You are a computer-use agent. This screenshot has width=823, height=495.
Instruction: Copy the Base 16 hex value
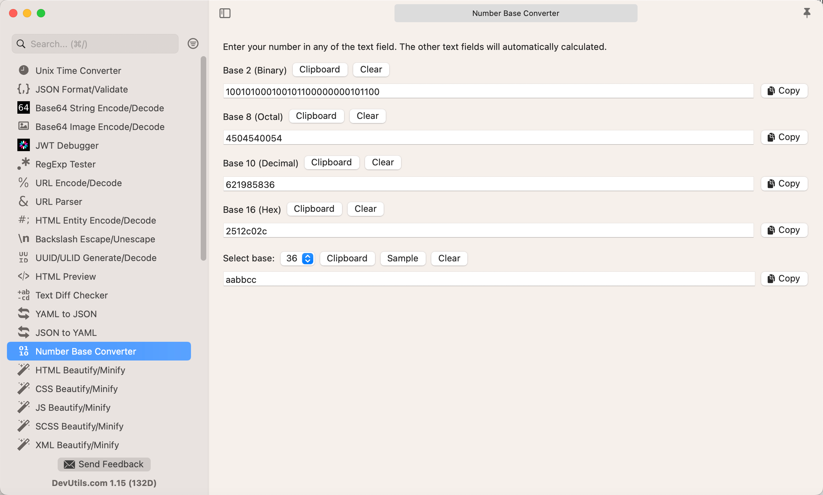point(784,229)
